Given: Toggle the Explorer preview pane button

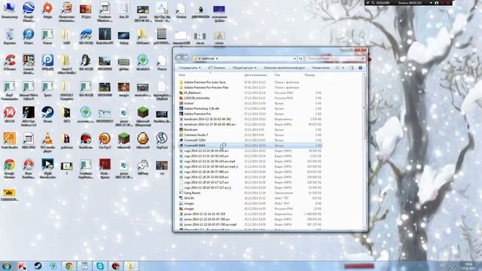Looking at the screenshot, I should [x=352, y=68].
